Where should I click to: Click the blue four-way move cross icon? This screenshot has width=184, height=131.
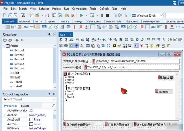[x=76, y=46]
